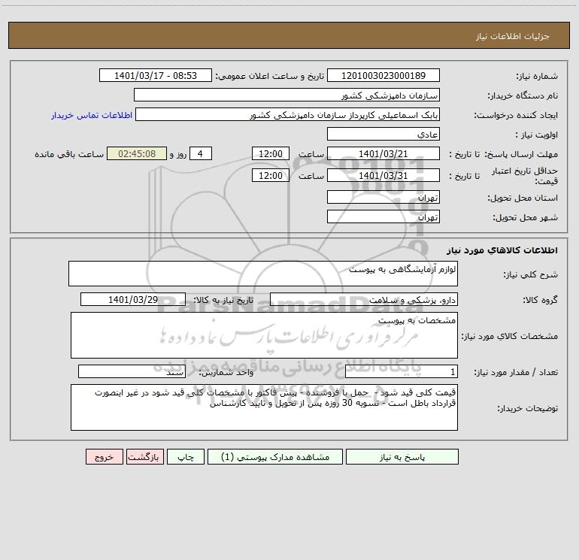Click the response deadline time 12:00 field
The image size is (579, 560).
pos(270,153)
